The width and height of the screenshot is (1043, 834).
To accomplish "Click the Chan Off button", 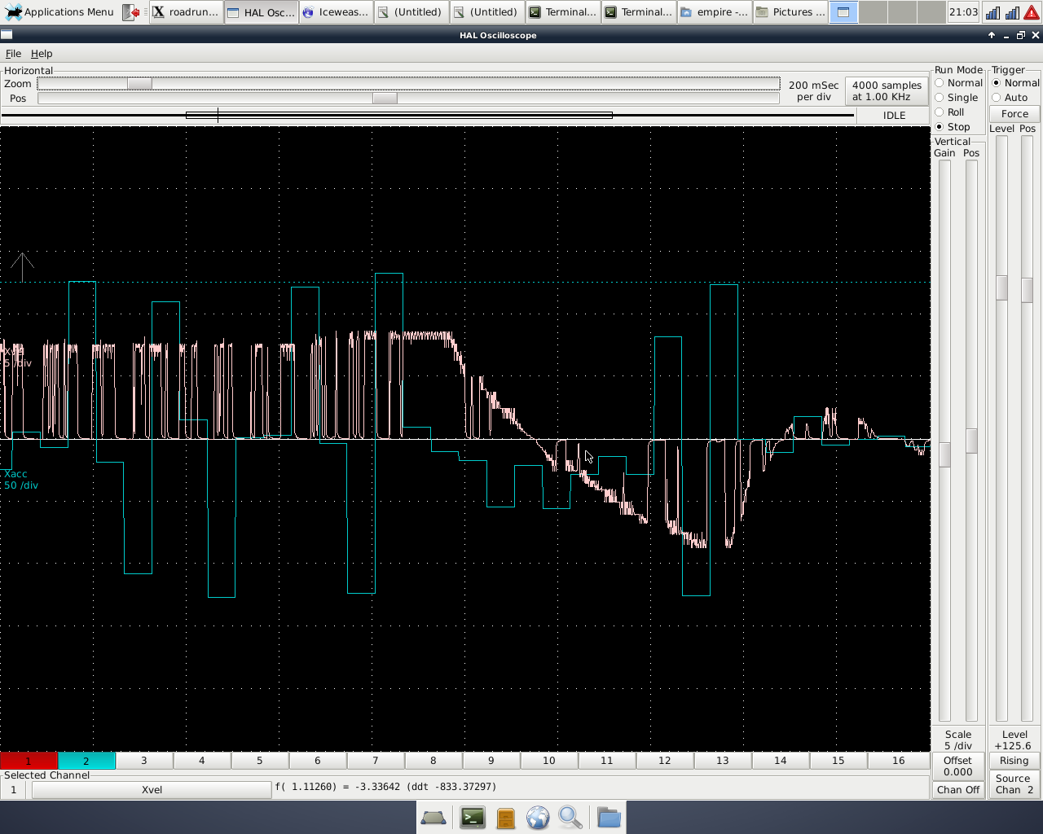I will [x=958, y=790].
